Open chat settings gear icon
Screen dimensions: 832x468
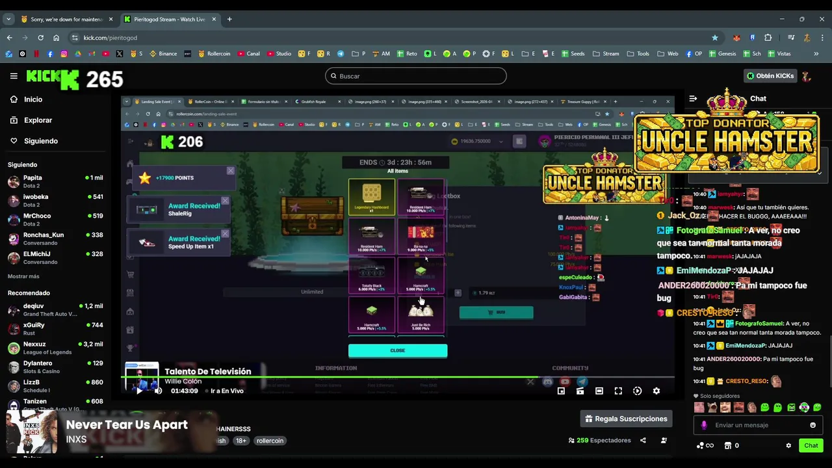pyautogui.click(x=788, y=445)
